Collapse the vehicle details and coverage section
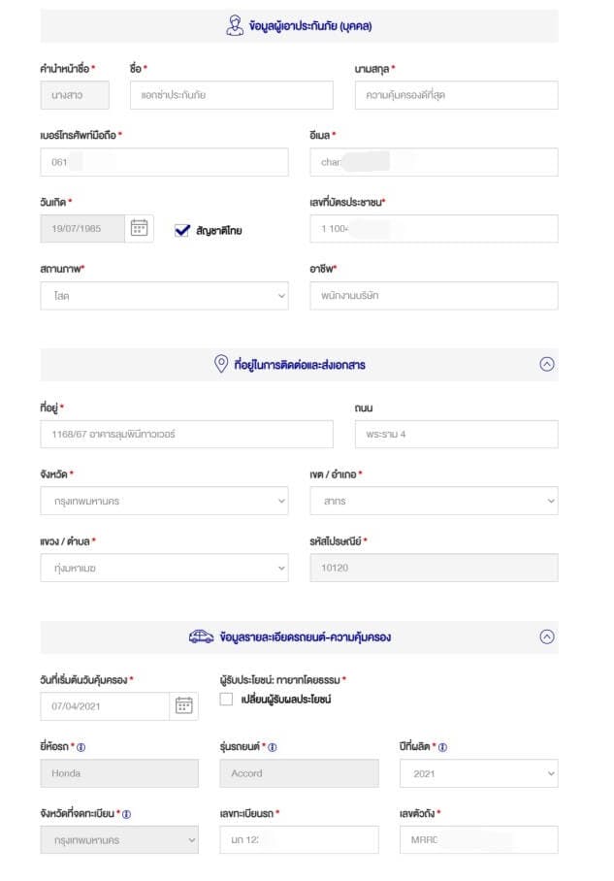The height and width of the screenshot is (881, 614). click(x=547, y=636)
